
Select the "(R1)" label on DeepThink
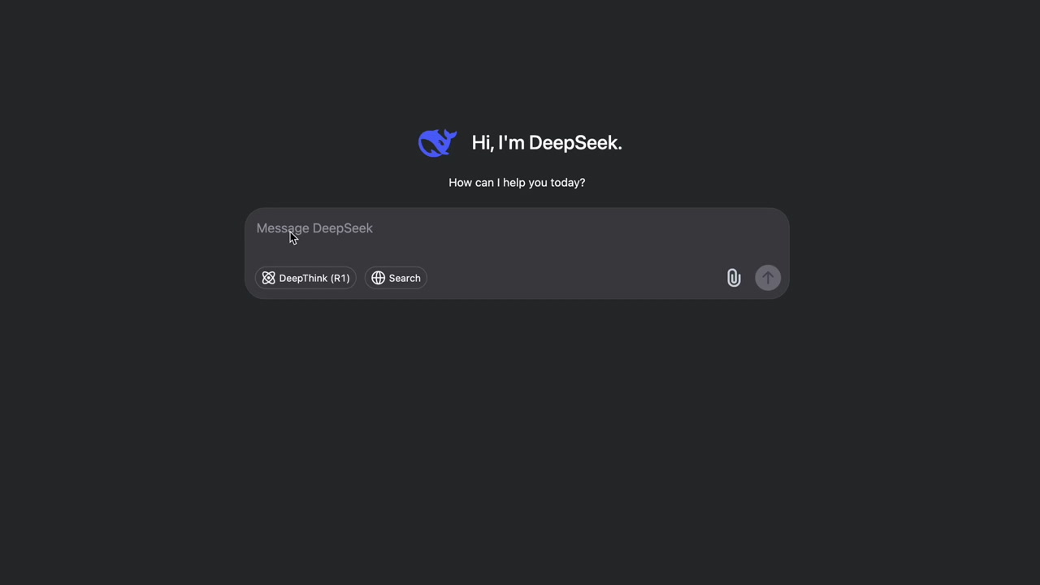pyautogui.click(x=340, y=278)
